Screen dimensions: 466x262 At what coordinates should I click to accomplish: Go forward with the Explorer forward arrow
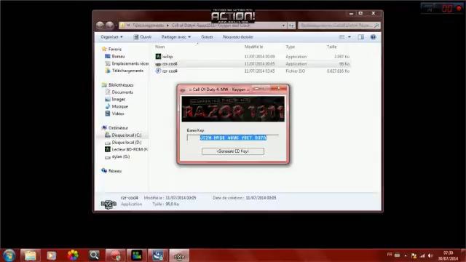pyautogui.click(x=110, y=25)
